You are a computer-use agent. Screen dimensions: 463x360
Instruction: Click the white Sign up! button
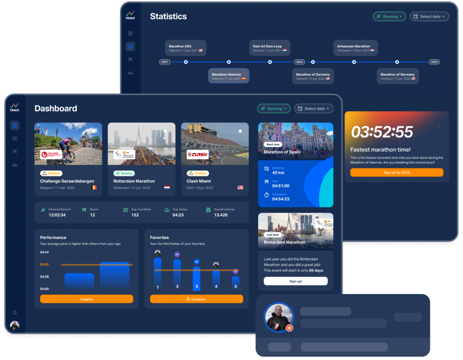tap(296, 281)
